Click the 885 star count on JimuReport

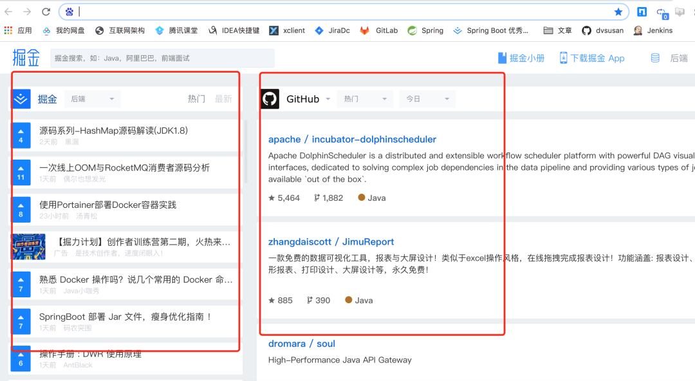tap(281, 301)
